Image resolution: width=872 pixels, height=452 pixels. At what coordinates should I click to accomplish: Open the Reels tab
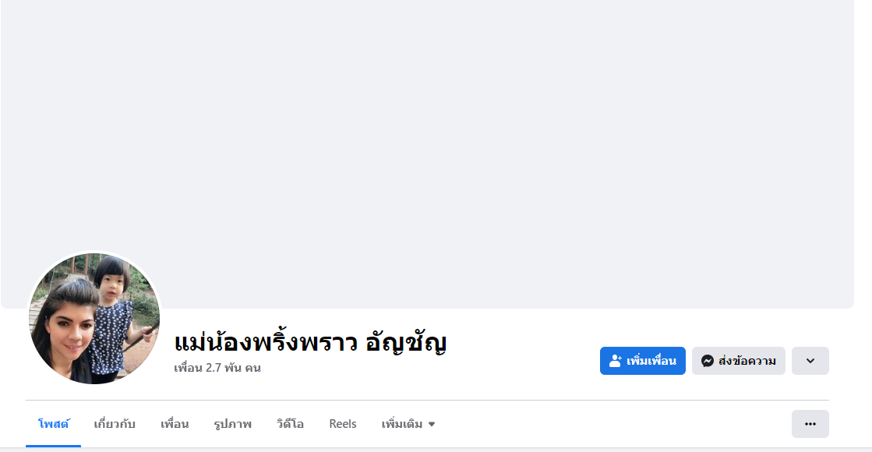tap(343, 424)
